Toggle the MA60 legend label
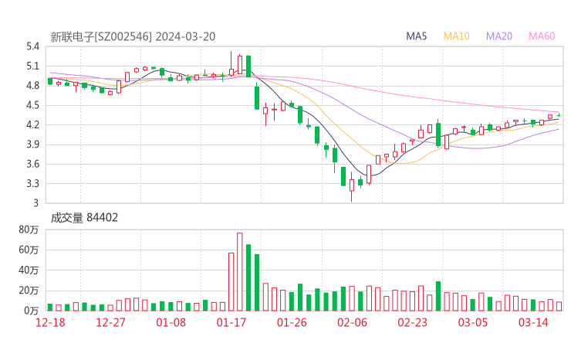 tap(542, 36)
